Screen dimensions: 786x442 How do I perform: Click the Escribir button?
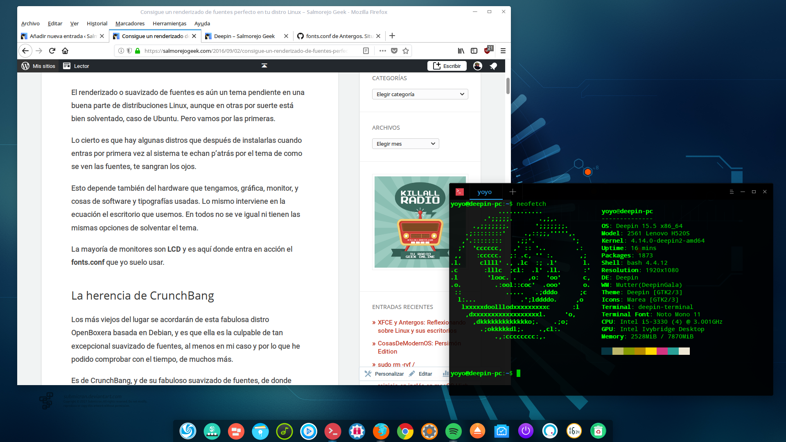[x=447, y=66]
